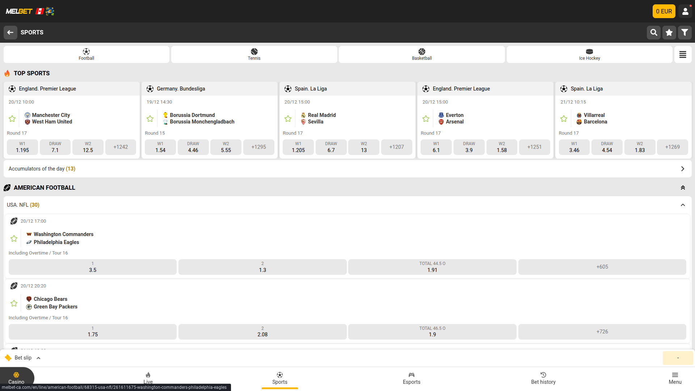695x391 pixels.
Task: Favorite the Borussia Dortmund match
Action: 150,118
